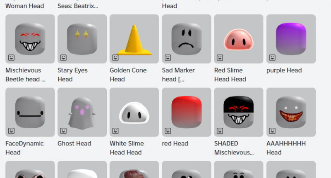This screenshot has height=178, width=331.
Task: Select the Golden Cone Head thumbnail
Action: tap(134, 39)
